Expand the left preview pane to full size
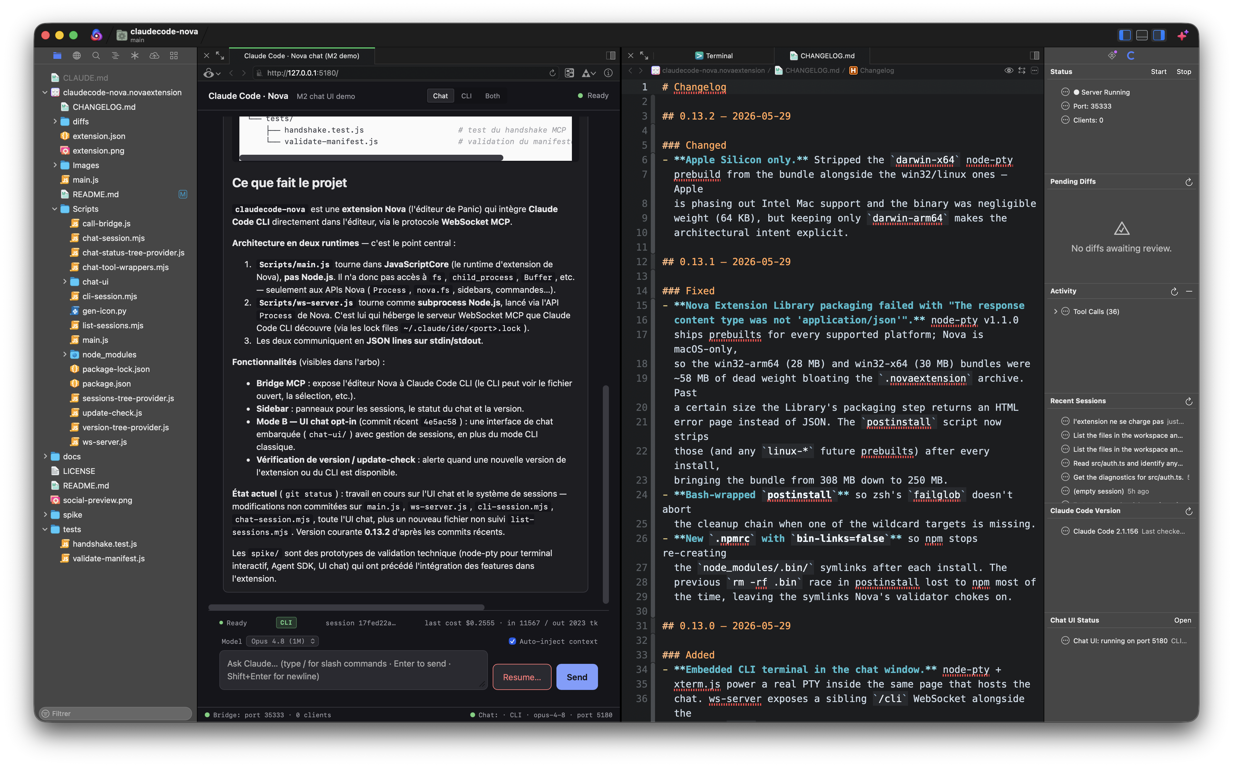 tap(220, 56)
